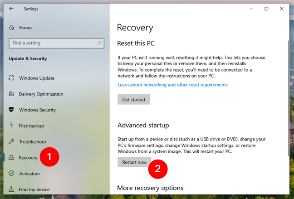The width and height of the screenshot is (294, 199).
Task: Open the Activation section
Action: [x=29, y=174]
